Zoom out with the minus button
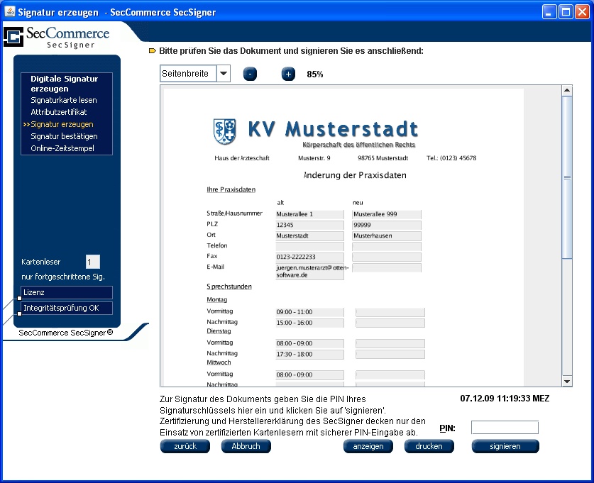The height and width of the screenshot is (483, 594). tap(250, 74)
